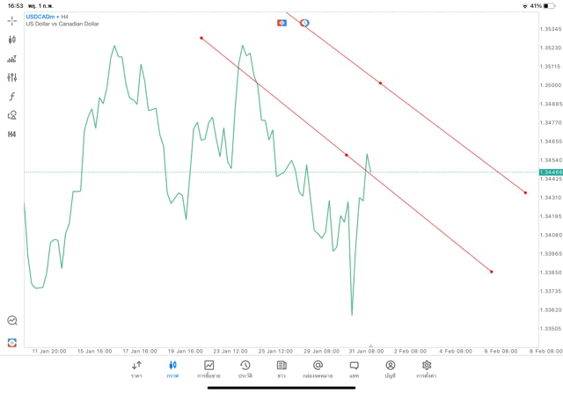Select the lower red trendline endpoint
The width and height of the screenshot is (563, 393).
(x=491, y=272)
